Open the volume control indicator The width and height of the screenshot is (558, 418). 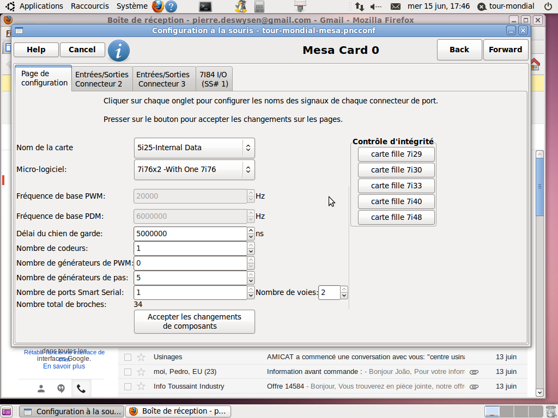tap(376, 7)
